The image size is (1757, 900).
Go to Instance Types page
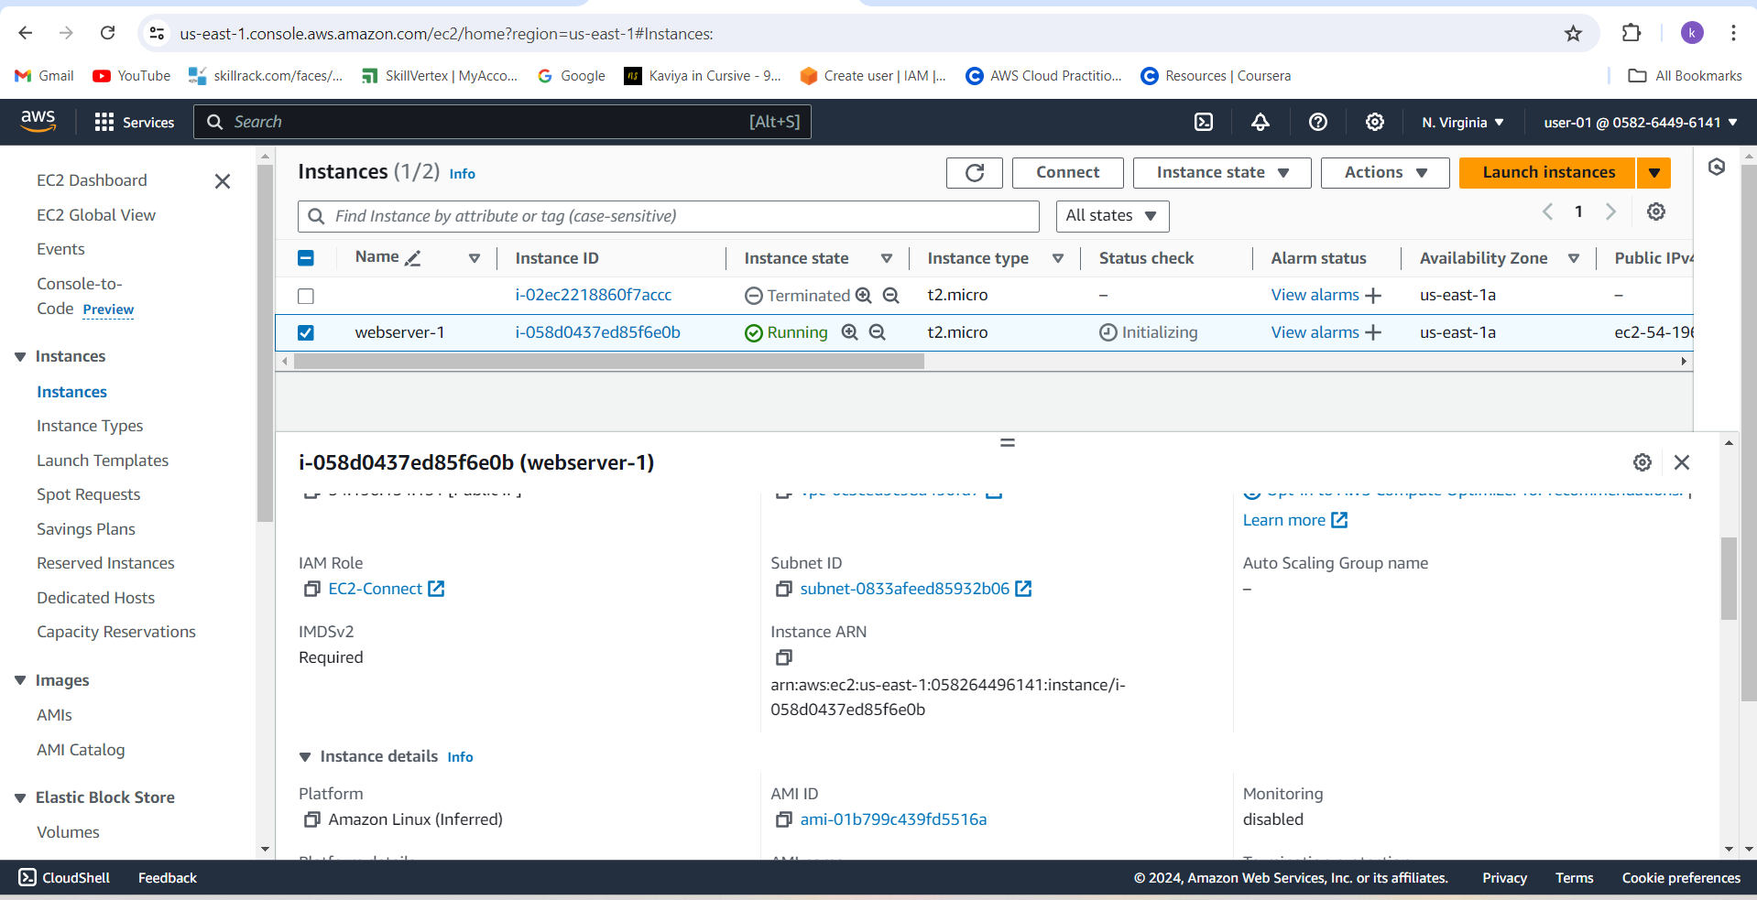pos(90,426)
